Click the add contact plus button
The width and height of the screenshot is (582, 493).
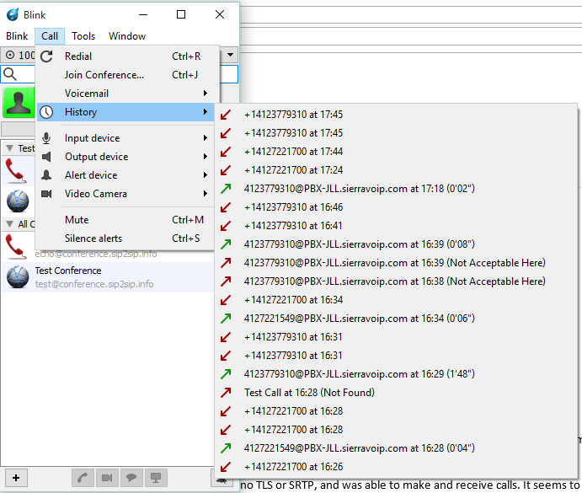click(x=16, y=478)
